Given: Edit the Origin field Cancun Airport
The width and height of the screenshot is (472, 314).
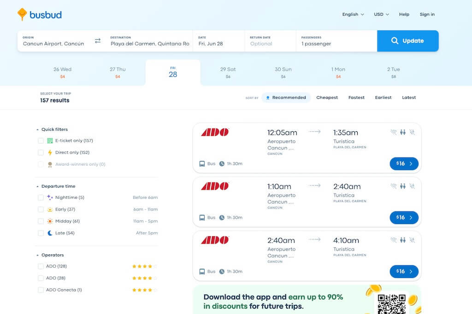Looking at the screenshot, I should [x=56, y=41].
